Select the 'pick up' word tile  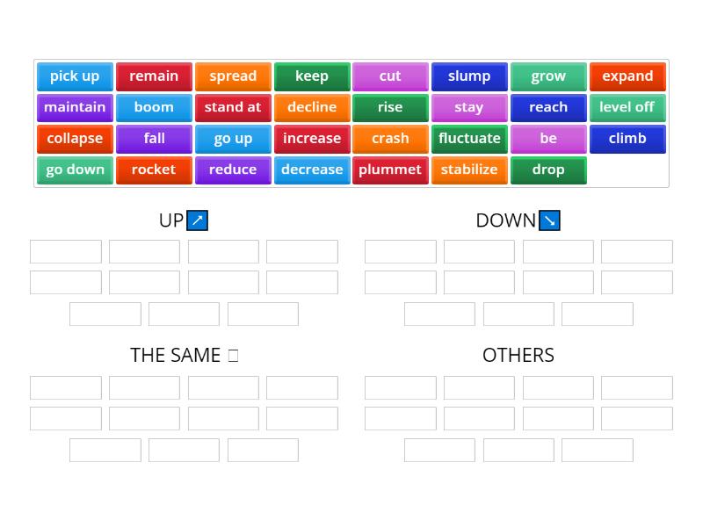tap(75, 76)
